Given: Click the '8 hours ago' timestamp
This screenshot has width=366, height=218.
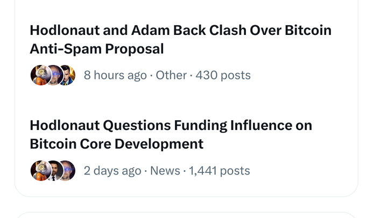Looking at the screenshot, I should coord(115,75).
